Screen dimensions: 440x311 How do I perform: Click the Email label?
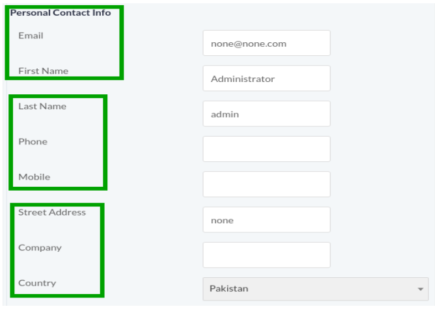31,36
